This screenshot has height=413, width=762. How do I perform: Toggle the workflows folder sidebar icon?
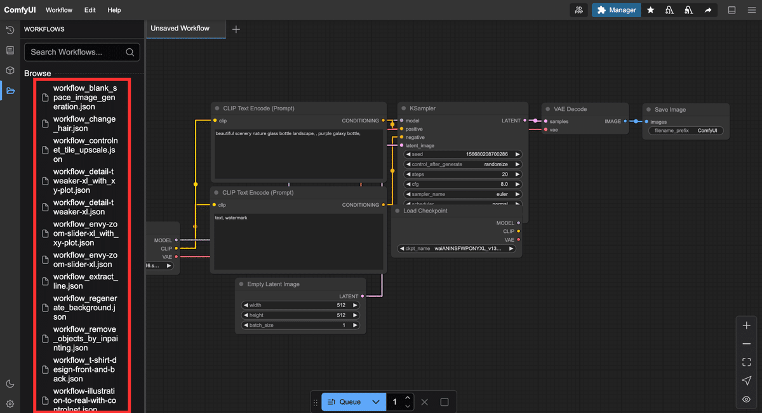click(x=10, y=91)
